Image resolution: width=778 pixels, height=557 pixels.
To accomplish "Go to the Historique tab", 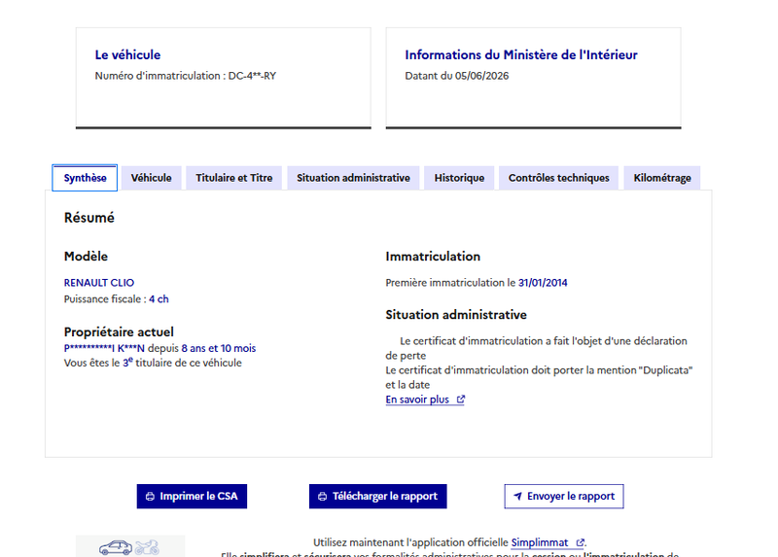I will 459,178.
